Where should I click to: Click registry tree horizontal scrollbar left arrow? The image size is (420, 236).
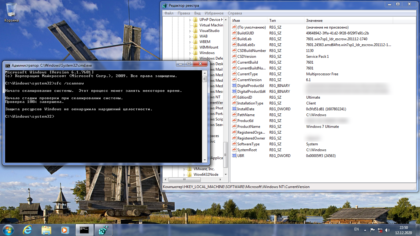click(165, 179)
